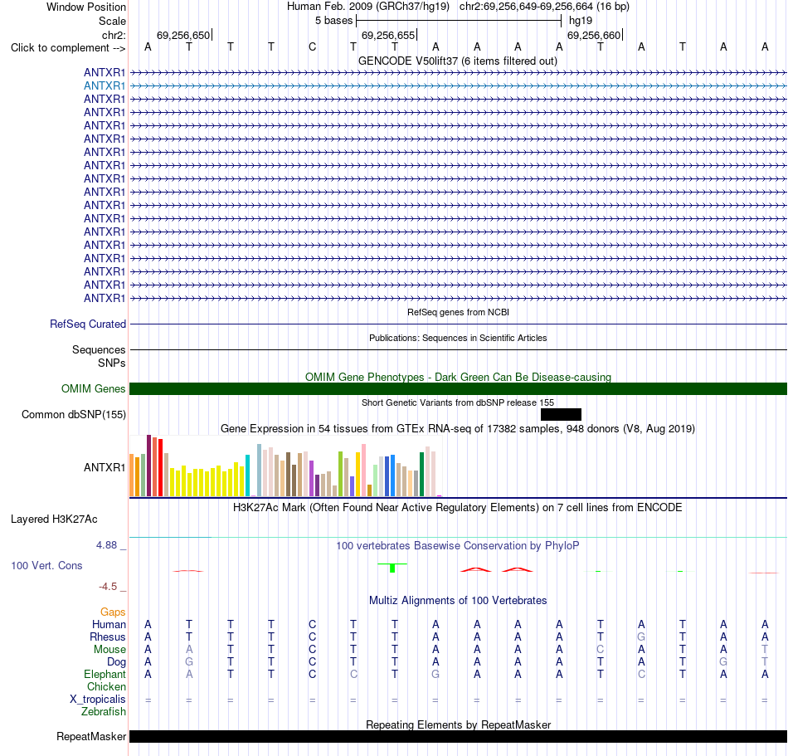Click the 100 Vert. Cons label

coord(46,565)
